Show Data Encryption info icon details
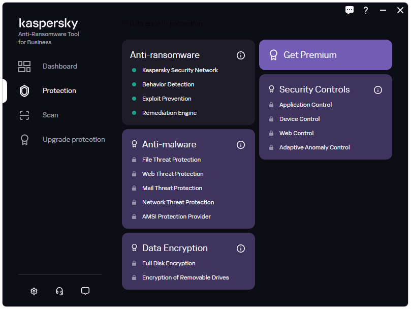The height and width of the screenshot is (310, 411). coord(241,249)
